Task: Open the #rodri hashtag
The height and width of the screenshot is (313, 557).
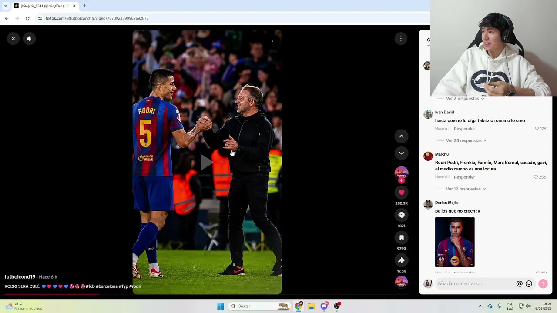Action: (x=135, y=286)
